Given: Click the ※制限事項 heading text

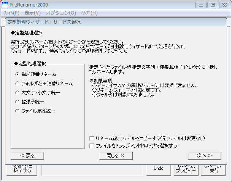Looking at the screenshot, I should click(101, 81).
